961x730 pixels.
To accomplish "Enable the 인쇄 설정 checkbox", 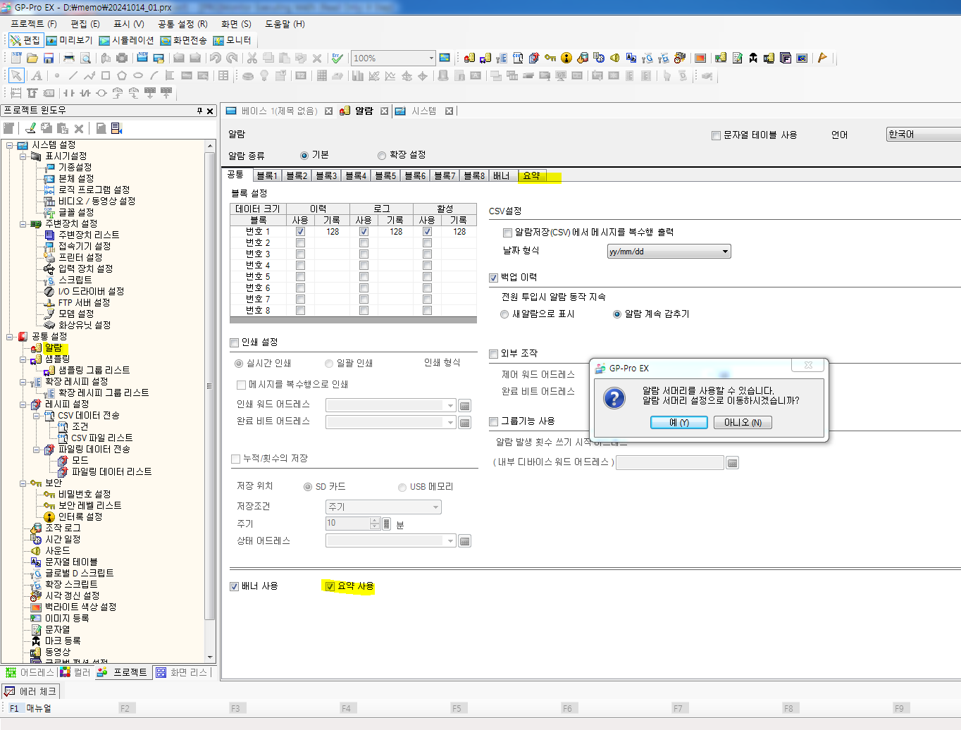I will coord(234,342).
